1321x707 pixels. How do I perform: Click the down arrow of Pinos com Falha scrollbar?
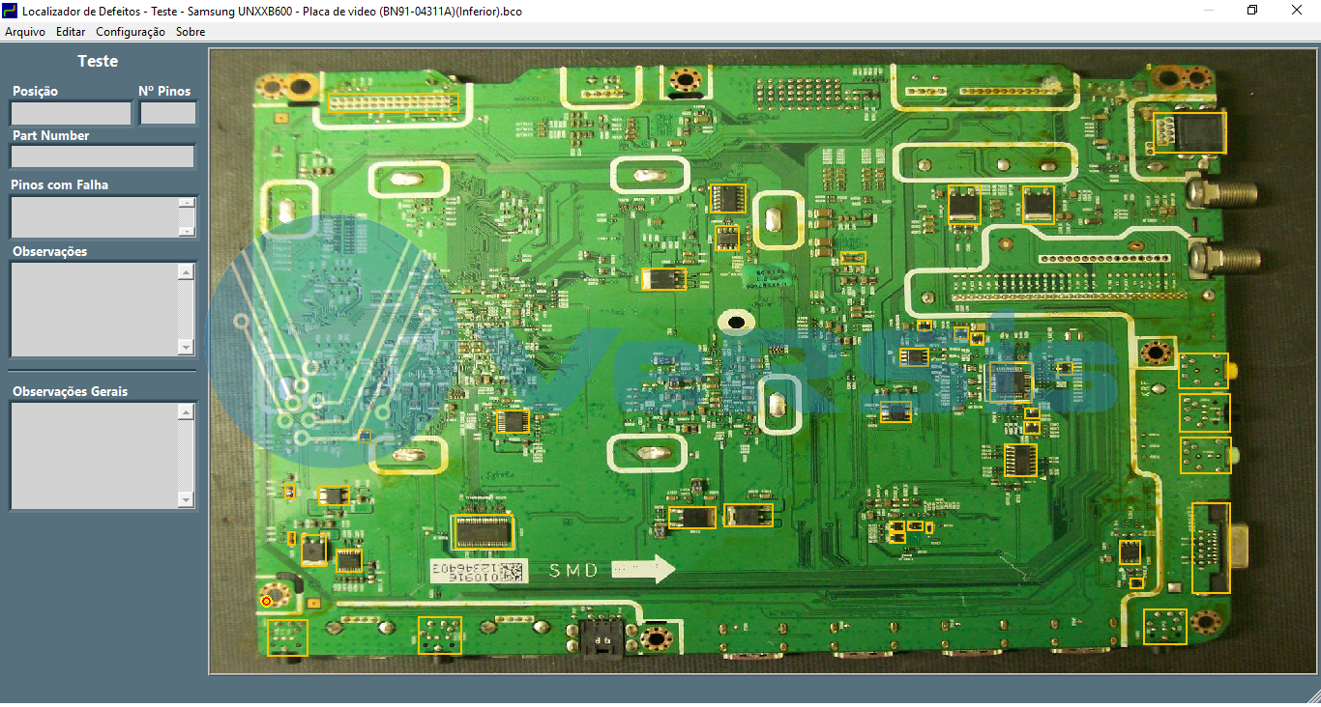[187, 231]
